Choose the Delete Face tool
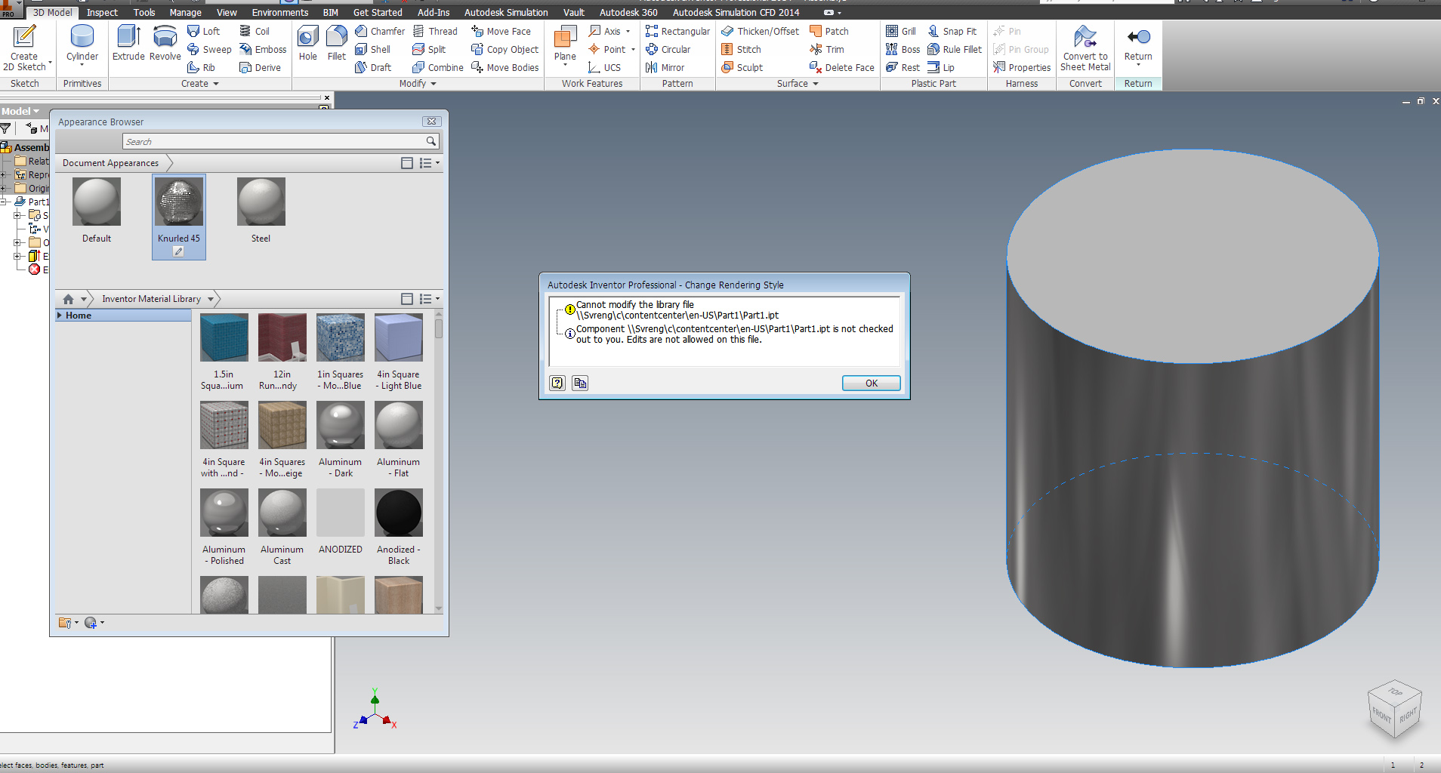 (841, 67)
